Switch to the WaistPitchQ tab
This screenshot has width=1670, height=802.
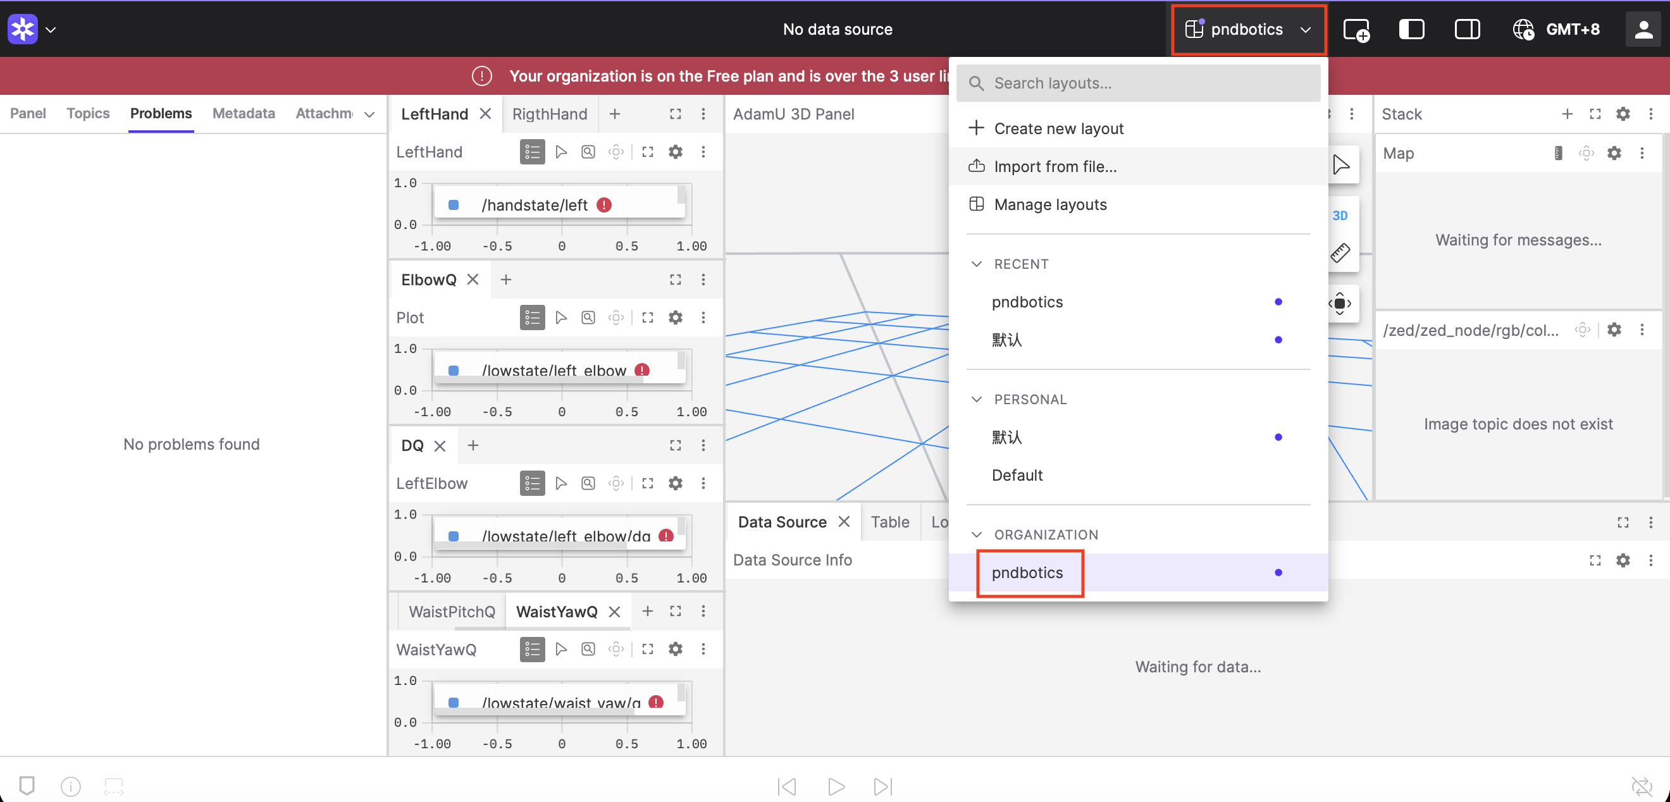pyautogui.click(x=452, y=612)
